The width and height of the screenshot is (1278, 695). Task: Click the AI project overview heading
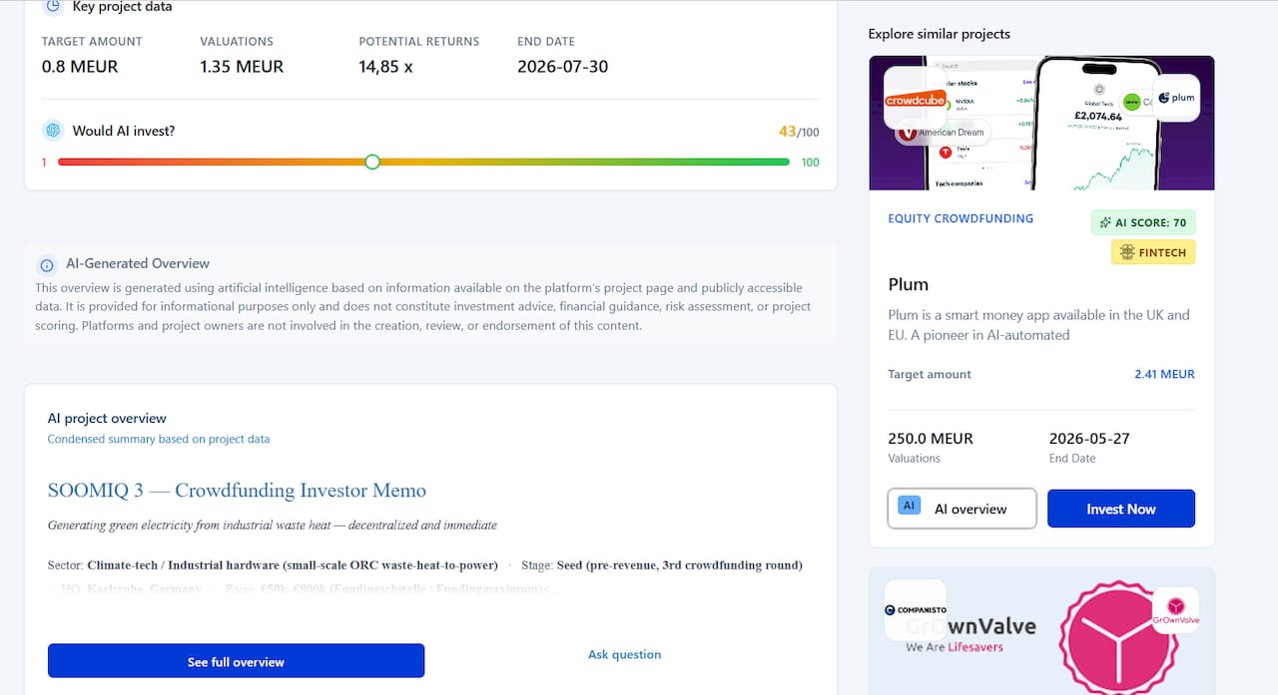pyautogui.click(x=107, y=418)
